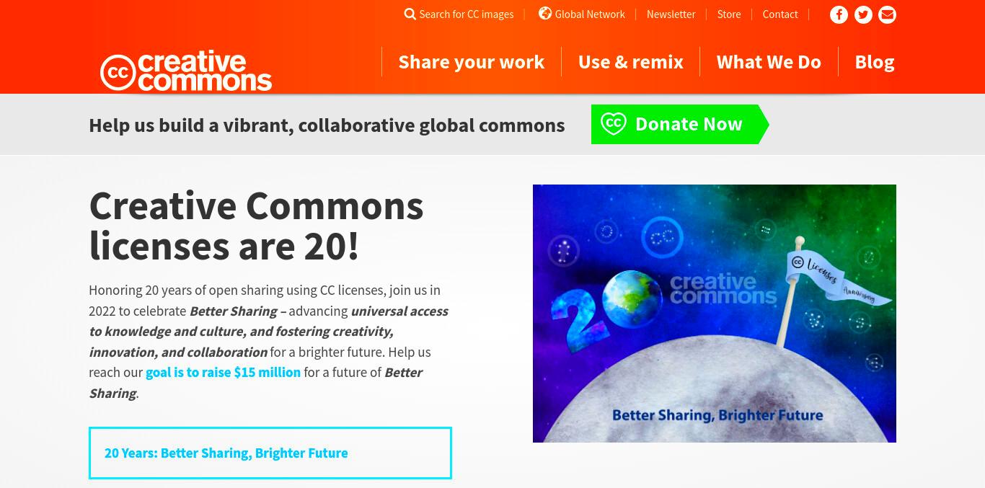The image size is (985, 488).
Task: Visit the Store link
Action: [x=729, y=14]
